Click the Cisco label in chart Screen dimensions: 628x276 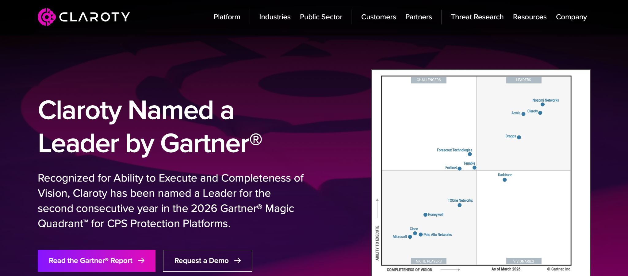[x=414, y=229]
